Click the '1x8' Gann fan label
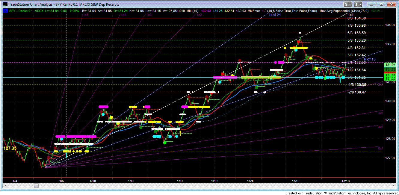Screen dimensions: 399x195 pyautogui.click(x=85, y=15)
